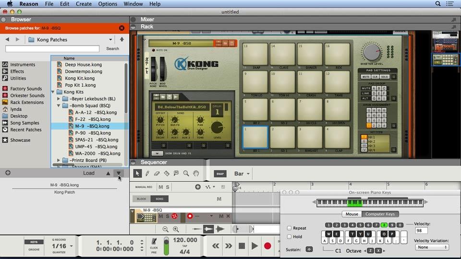Viewport: 461px width, 259px height.
Task: Zoom in in the sequencer
Action: (x=176, y=229)
